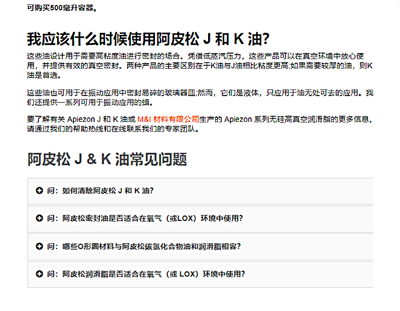Screen dimensions: 400x311
Task: Click the plus icon beside 如何清除阿皮松 J 和 K 油
Action: [39, 191]
